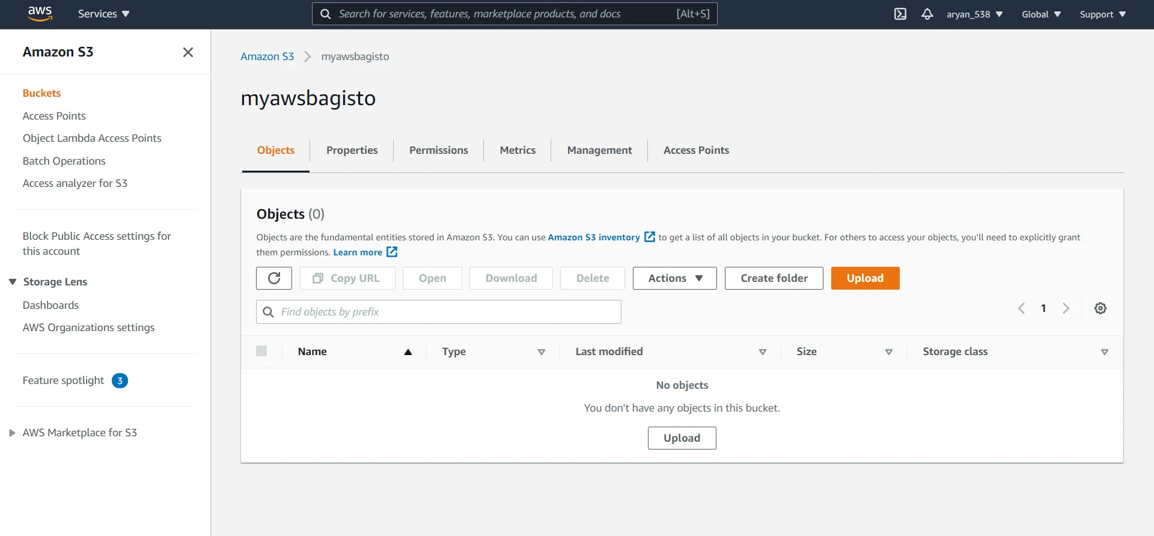Open Buckets in the sidebar

point(41,93)
